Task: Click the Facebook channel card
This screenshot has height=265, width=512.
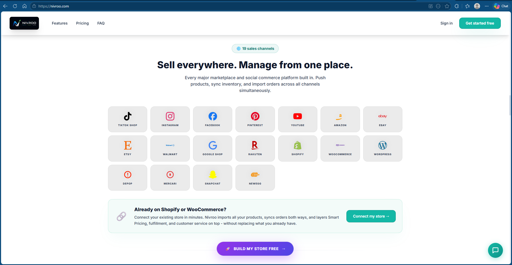Action: pyautogui.click(x=213, y=119)
